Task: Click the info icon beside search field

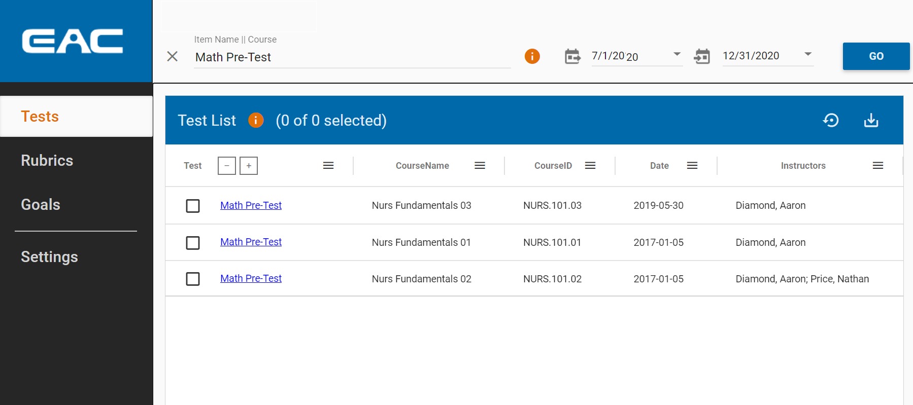Action: click(x=532, y=56)
